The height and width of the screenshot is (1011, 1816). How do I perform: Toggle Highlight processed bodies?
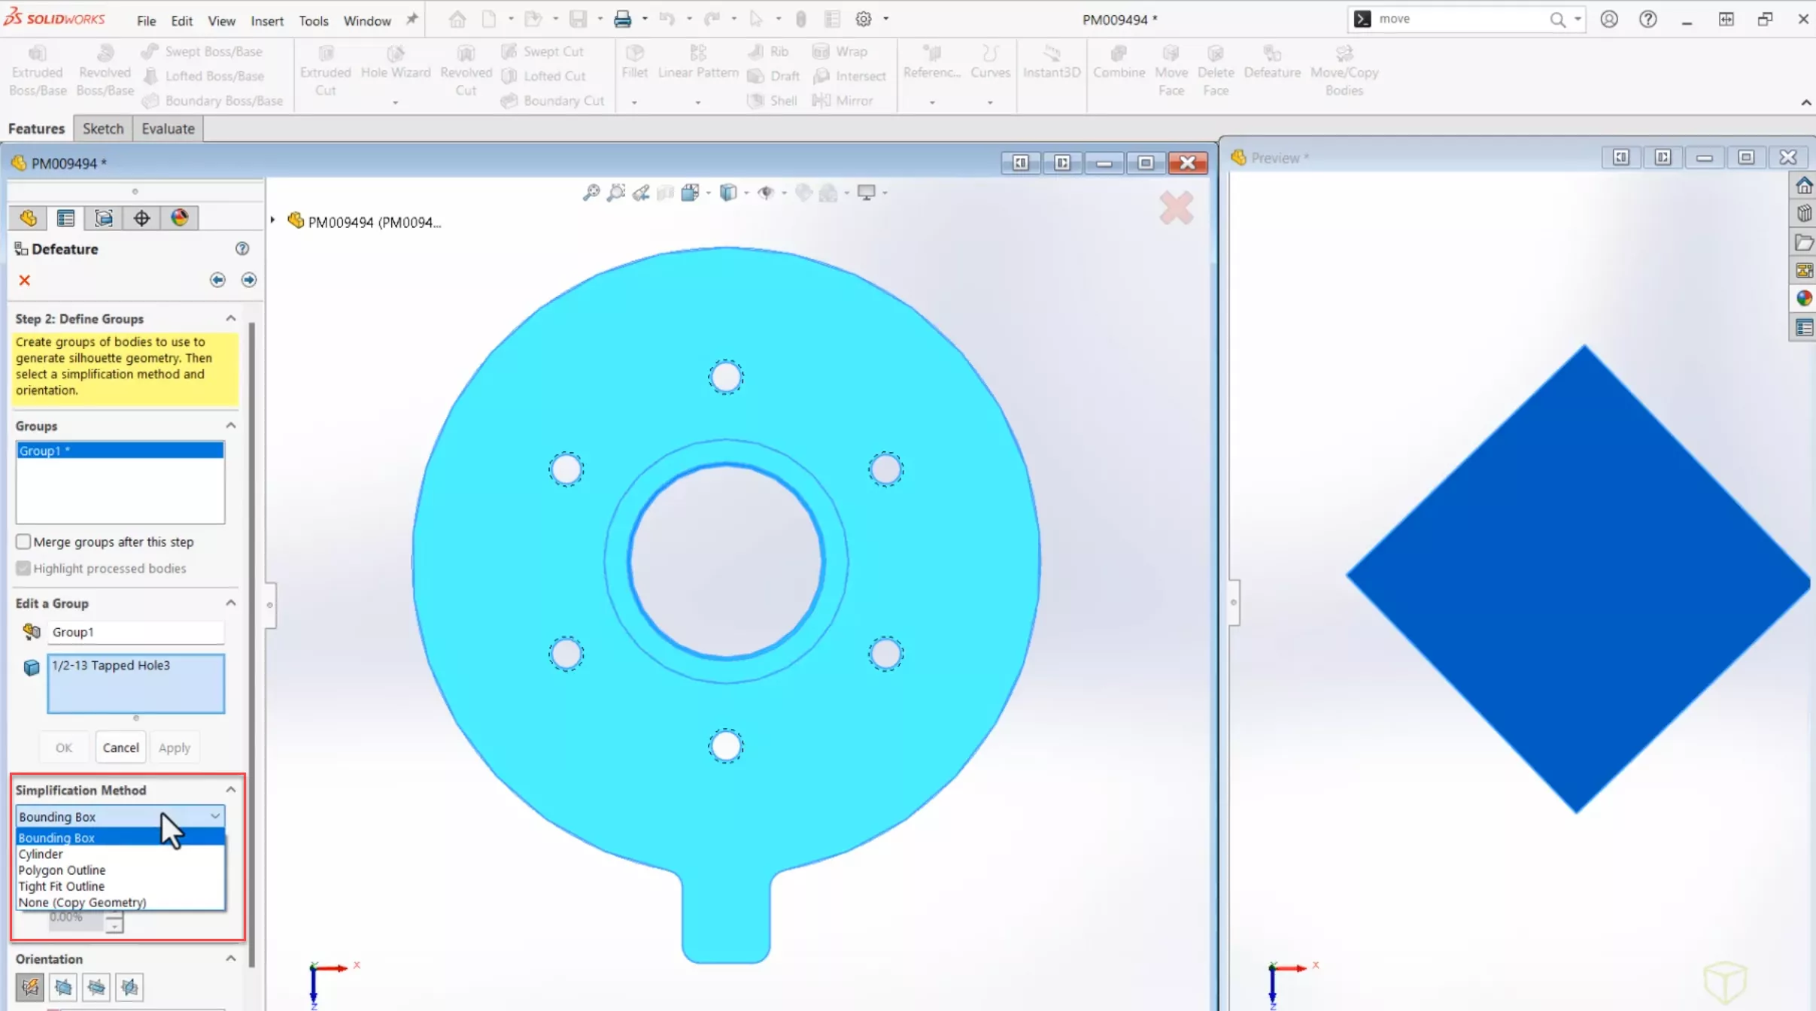coord(23,568)
